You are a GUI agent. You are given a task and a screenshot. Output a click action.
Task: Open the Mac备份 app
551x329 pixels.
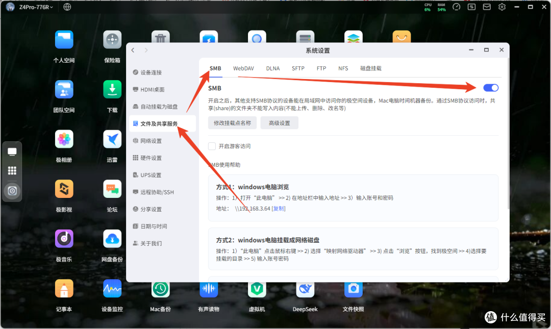160,289
